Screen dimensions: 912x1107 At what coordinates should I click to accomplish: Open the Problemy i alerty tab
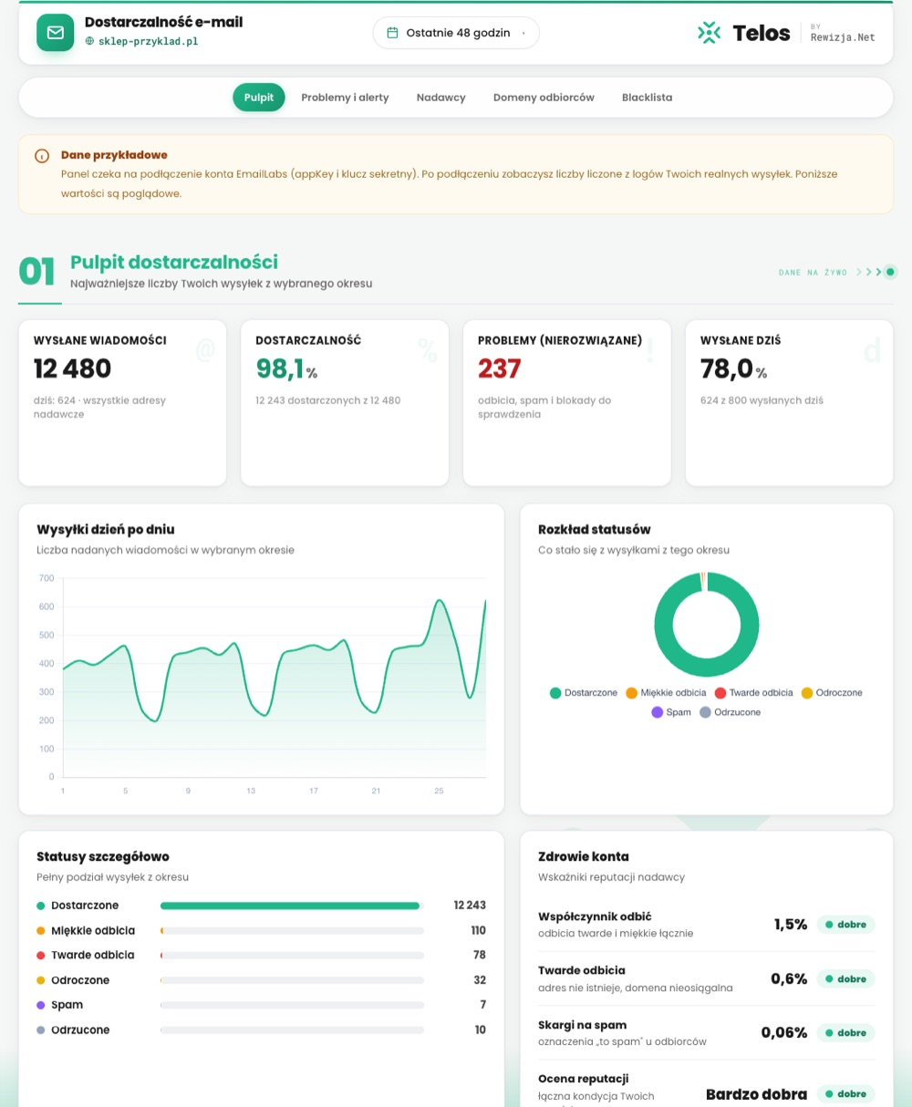(x=345, y=98)
